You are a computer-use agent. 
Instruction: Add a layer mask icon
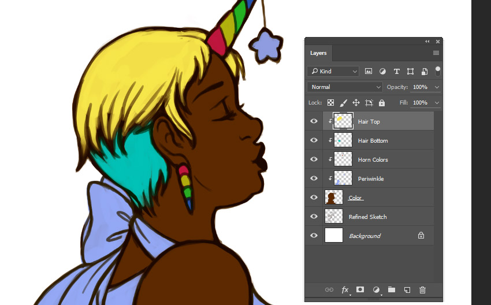point(360,289)
